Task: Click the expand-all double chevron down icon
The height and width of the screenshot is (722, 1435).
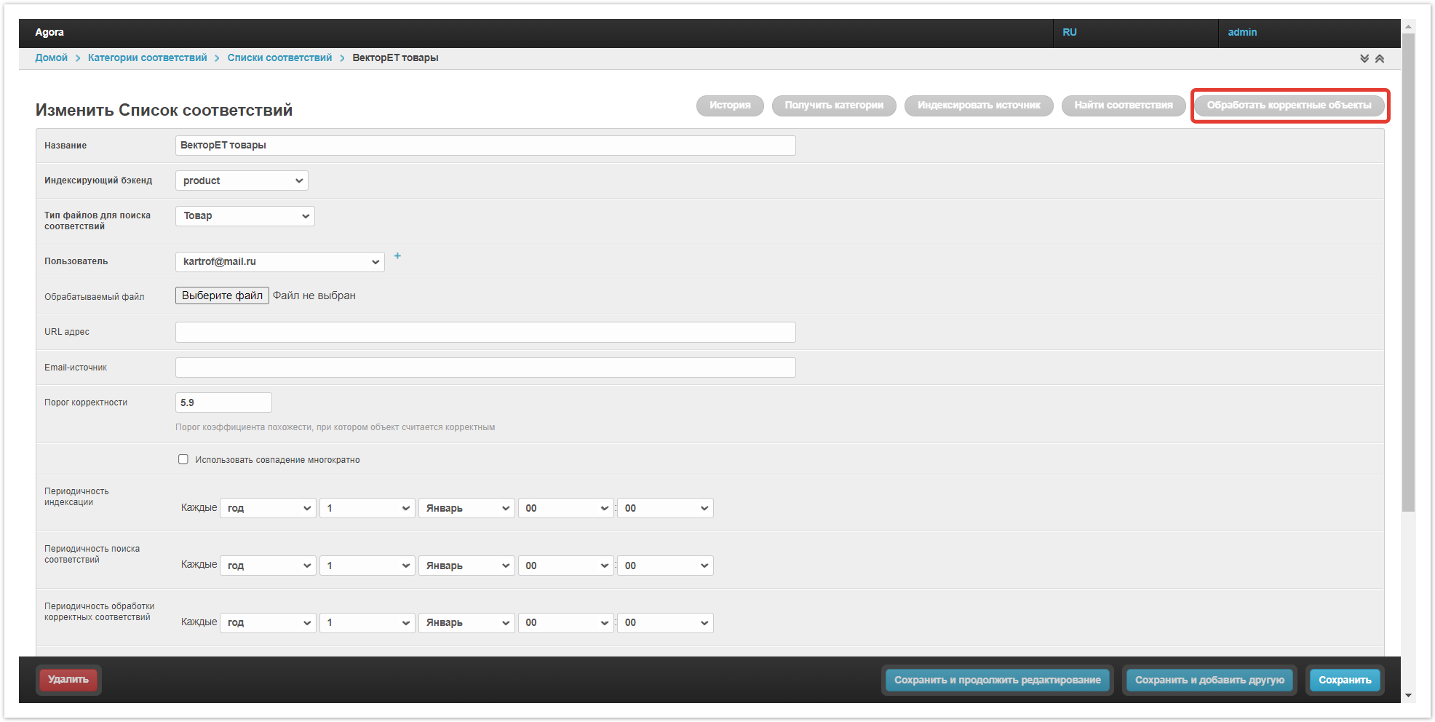Action: click(x=1364, y=59)
